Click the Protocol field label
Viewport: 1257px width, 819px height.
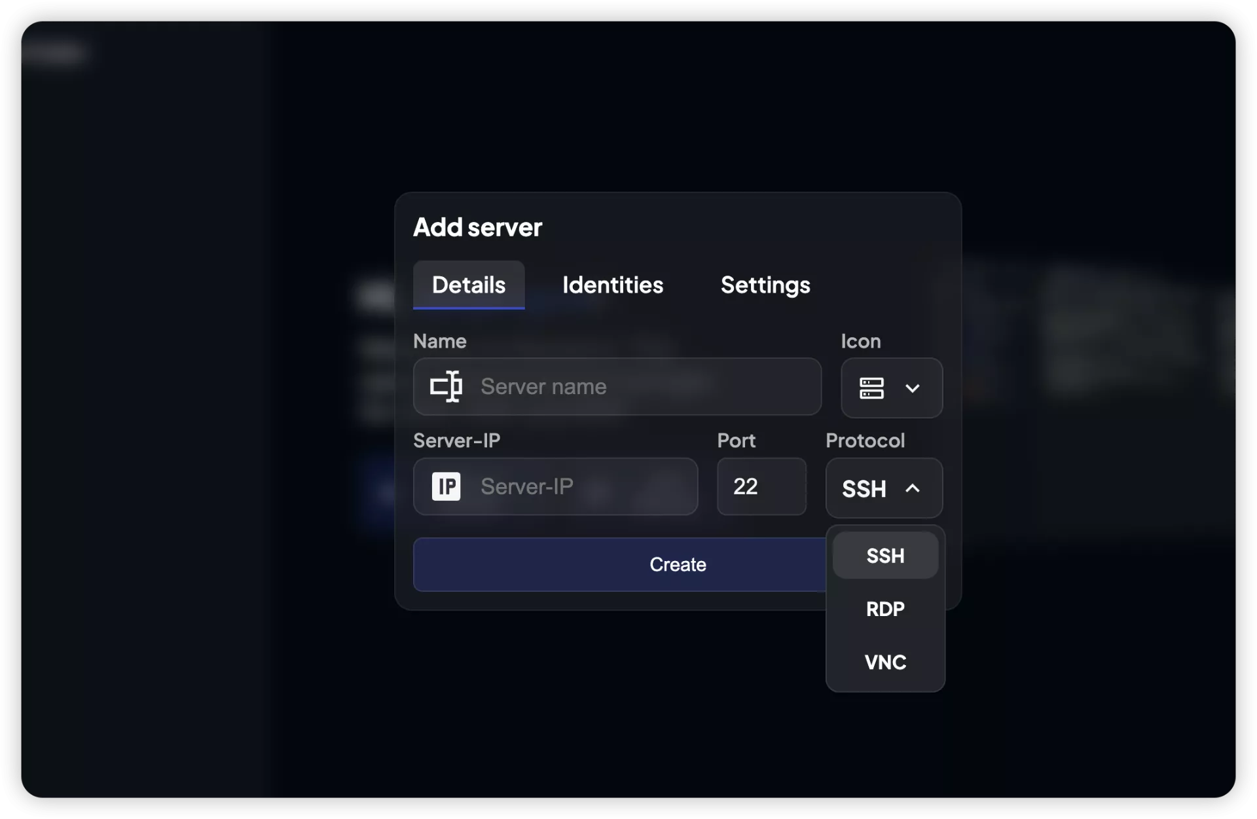[x=865, y=441]
